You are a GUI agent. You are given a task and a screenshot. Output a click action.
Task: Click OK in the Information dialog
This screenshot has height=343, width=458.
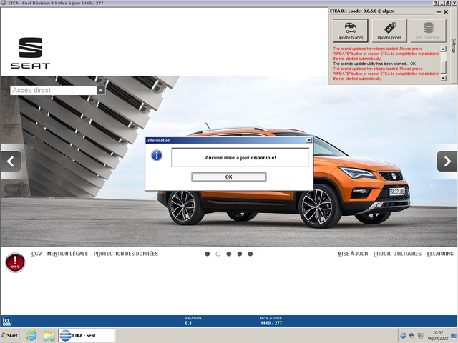pyautogui.click(x=229, y=177)
